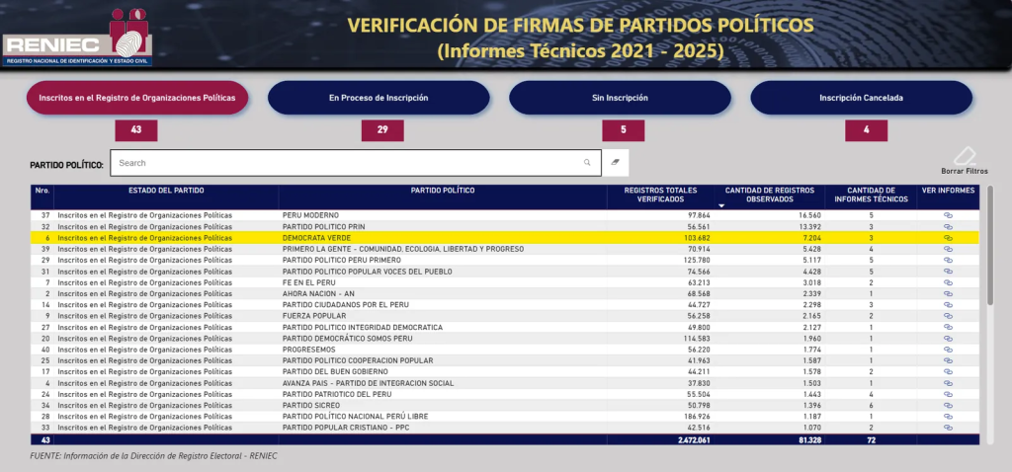1012x472 pixels.
Task: Click the table vertical scrollbar
Action: (990, 246)
